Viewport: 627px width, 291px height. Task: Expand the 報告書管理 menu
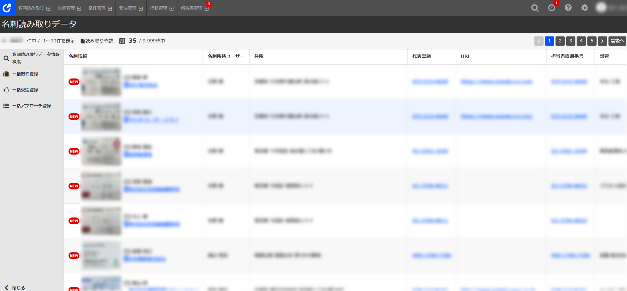pos(195,8)
